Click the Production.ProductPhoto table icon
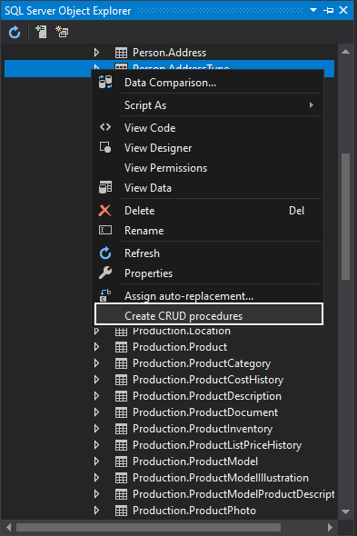 [x=121, y=511]
